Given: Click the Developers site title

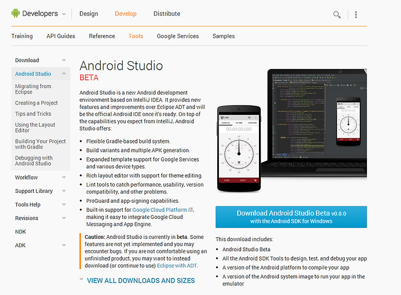Looking at the screenshot, I should tap(40, 13).
